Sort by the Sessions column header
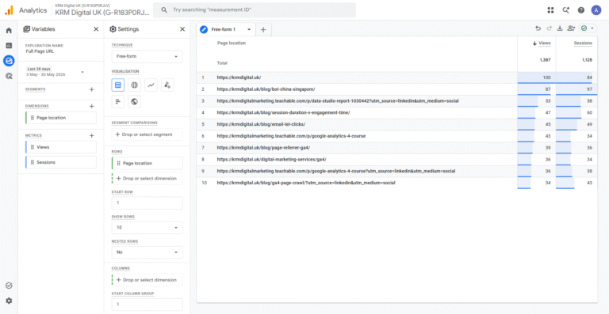 pos(583,44)
